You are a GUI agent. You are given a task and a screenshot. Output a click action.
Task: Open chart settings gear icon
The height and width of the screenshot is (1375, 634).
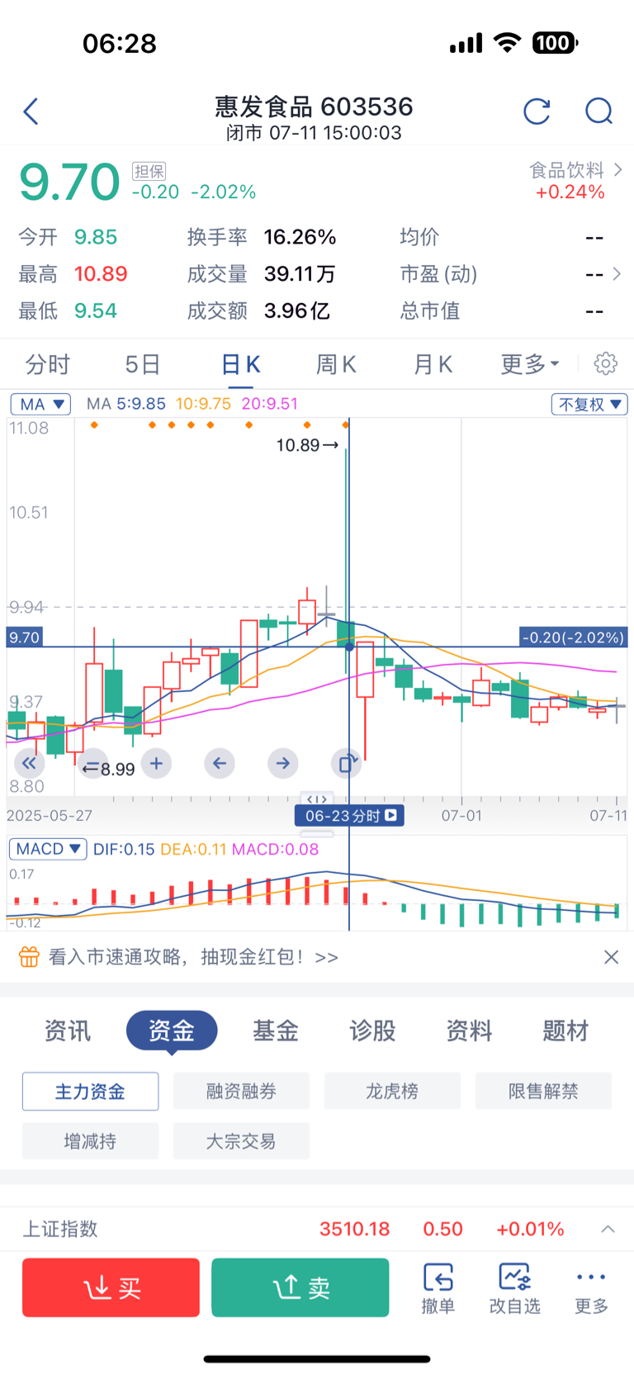(x=605, y=363)
